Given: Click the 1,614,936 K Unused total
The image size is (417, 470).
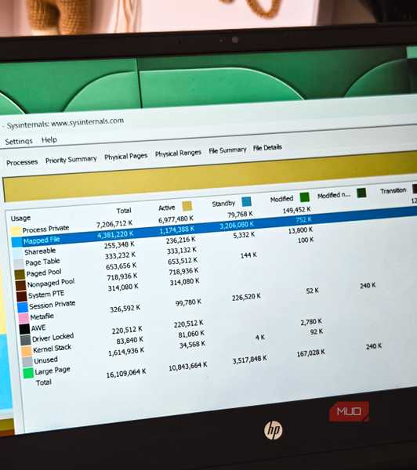Looking at the screenshot, I should (126, 351).
